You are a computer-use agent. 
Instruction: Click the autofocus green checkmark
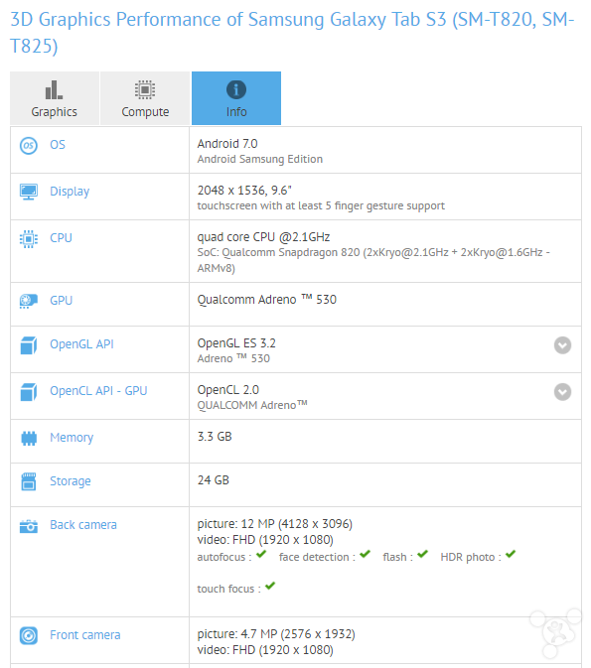click(x=261, y=554)
